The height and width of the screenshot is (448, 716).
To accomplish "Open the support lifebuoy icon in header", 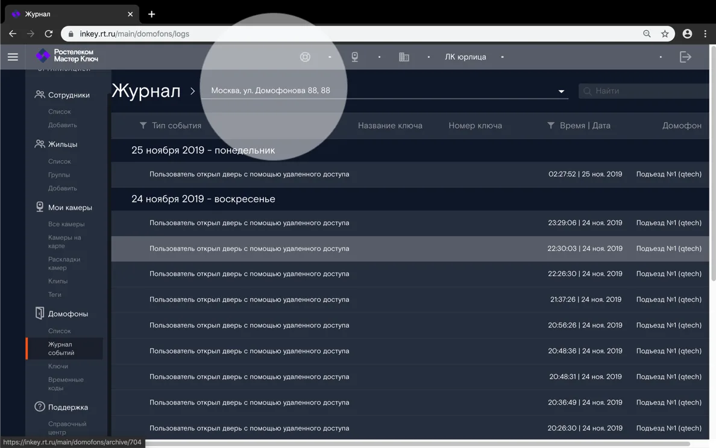I will pyautogui.click(x=305, y=57).
